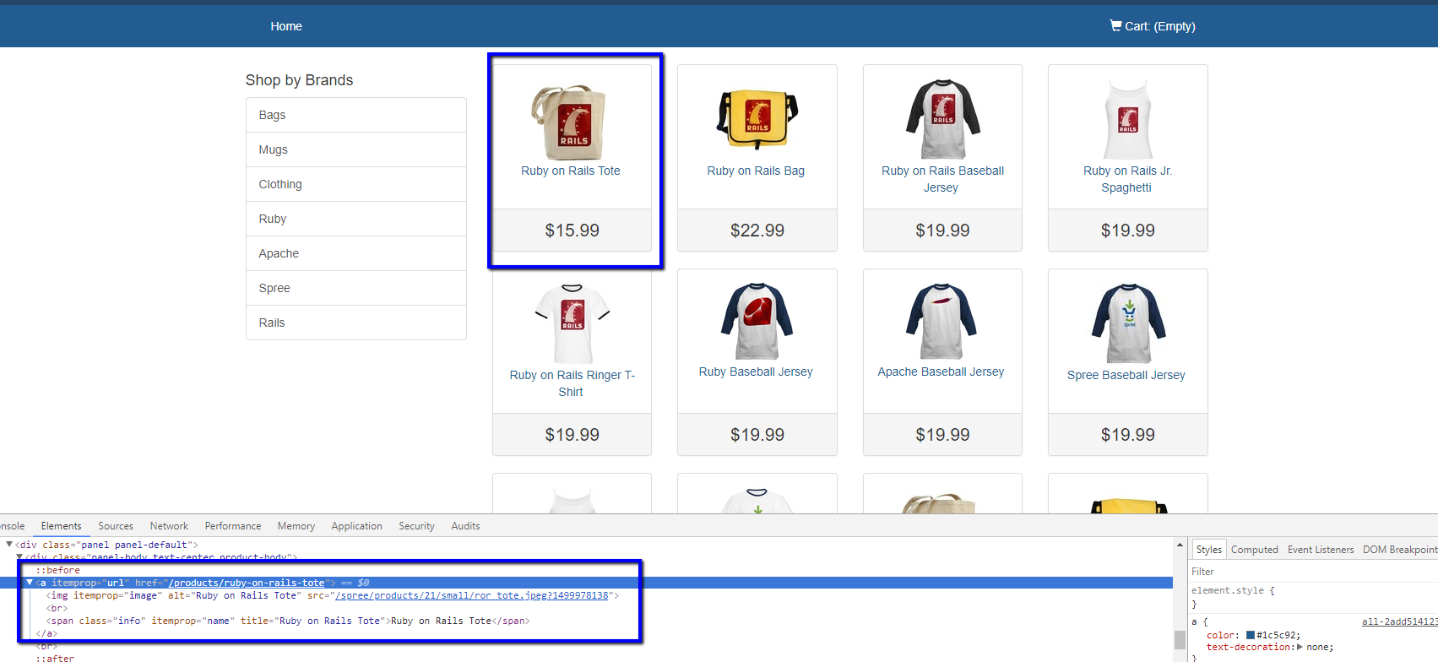1438x662 pixels.
Task: Open the Mugs category
Action: (x=356, y=149)
